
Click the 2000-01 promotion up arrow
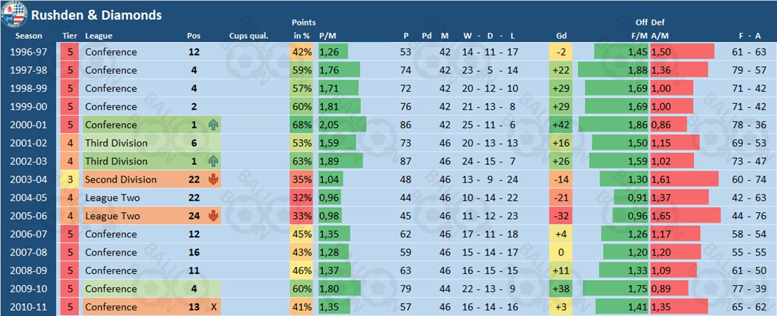(213, 125)
